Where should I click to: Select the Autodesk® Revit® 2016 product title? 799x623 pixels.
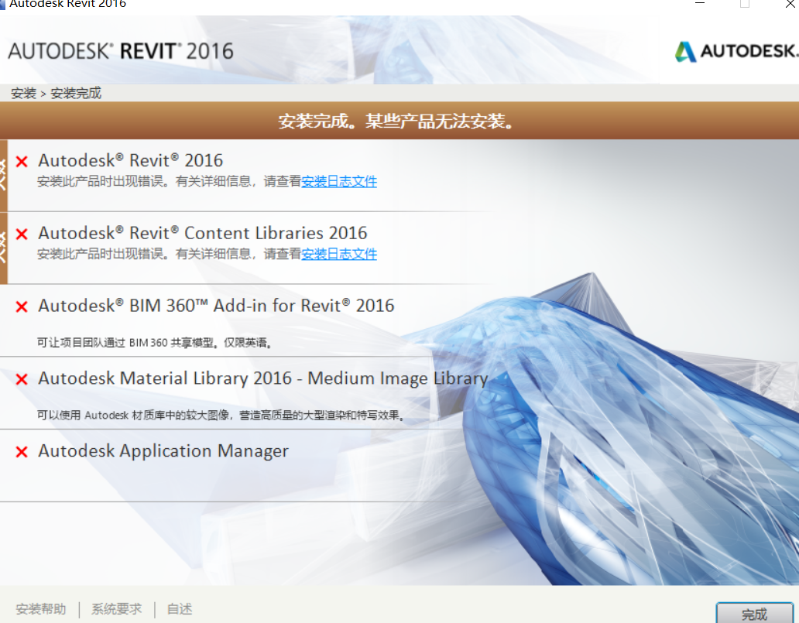click(130, 160)
